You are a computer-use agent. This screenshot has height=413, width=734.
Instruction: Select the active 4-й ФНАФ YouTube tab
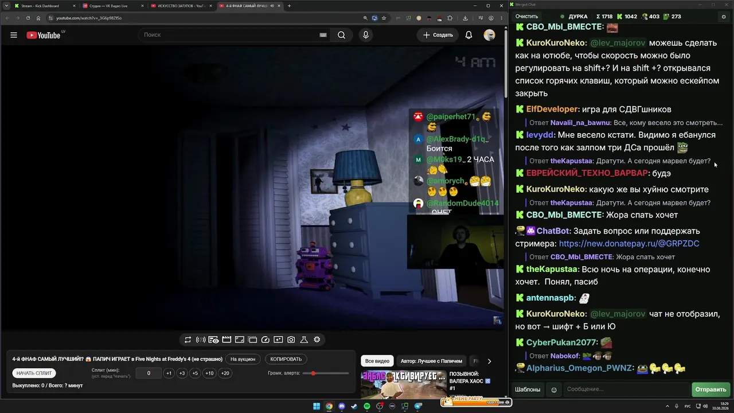[x=249, y=6]
